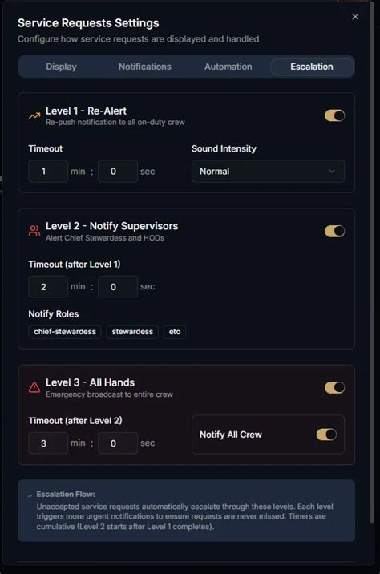Screen dimensions: 380x574
Task: Select the eto role chip
Action: point(175,332)
